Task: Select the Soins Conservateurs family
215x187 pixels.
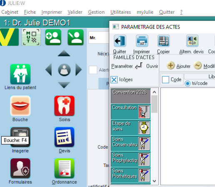Action: [x=131, y=144]
